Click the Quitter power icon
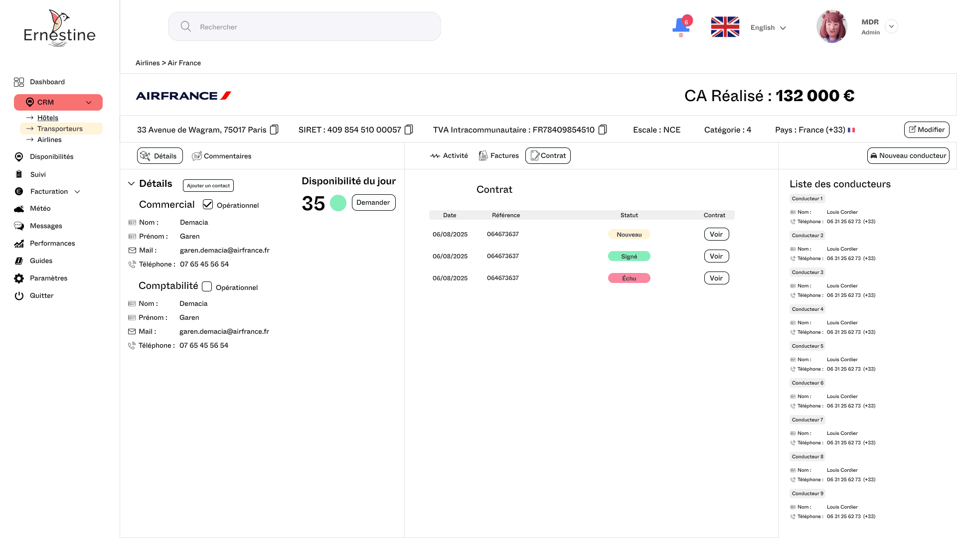957x538 pixels. tap(19, 295)
